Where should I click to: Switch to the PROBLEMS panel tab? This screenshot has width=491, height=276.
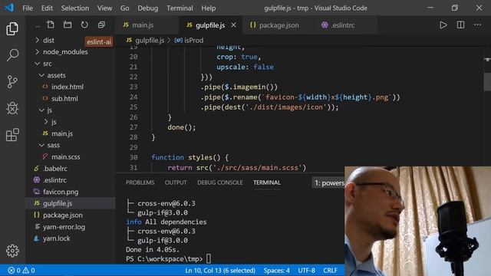coord(140,182)
